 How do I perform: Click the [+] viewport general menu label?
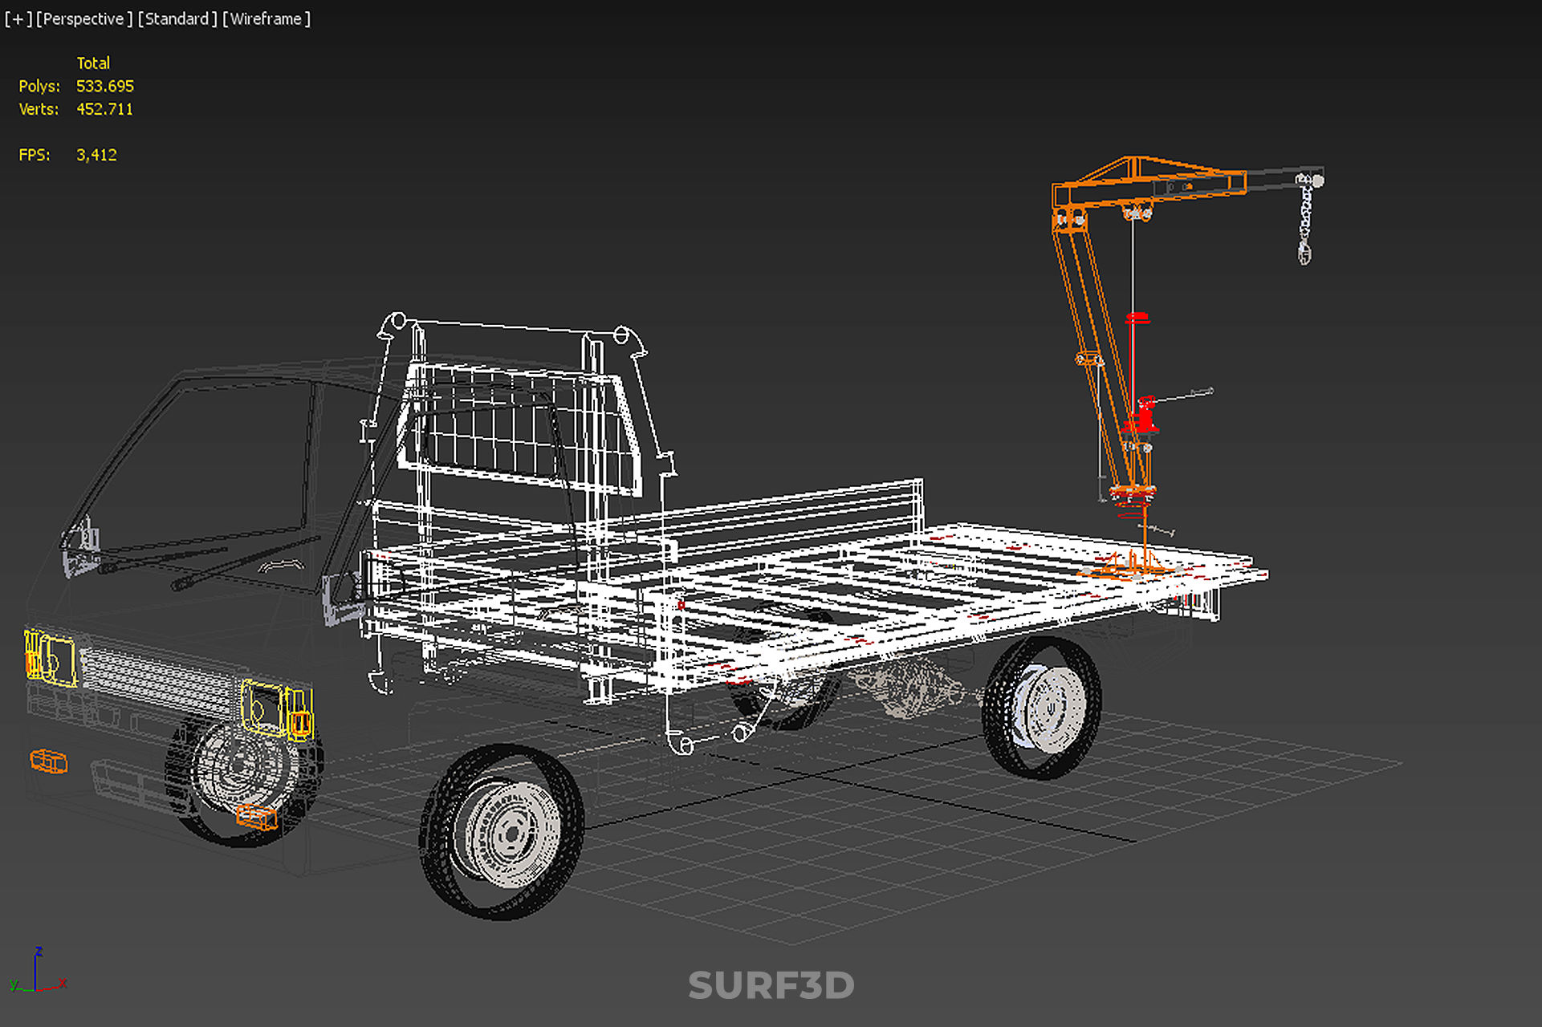point(18,18)
